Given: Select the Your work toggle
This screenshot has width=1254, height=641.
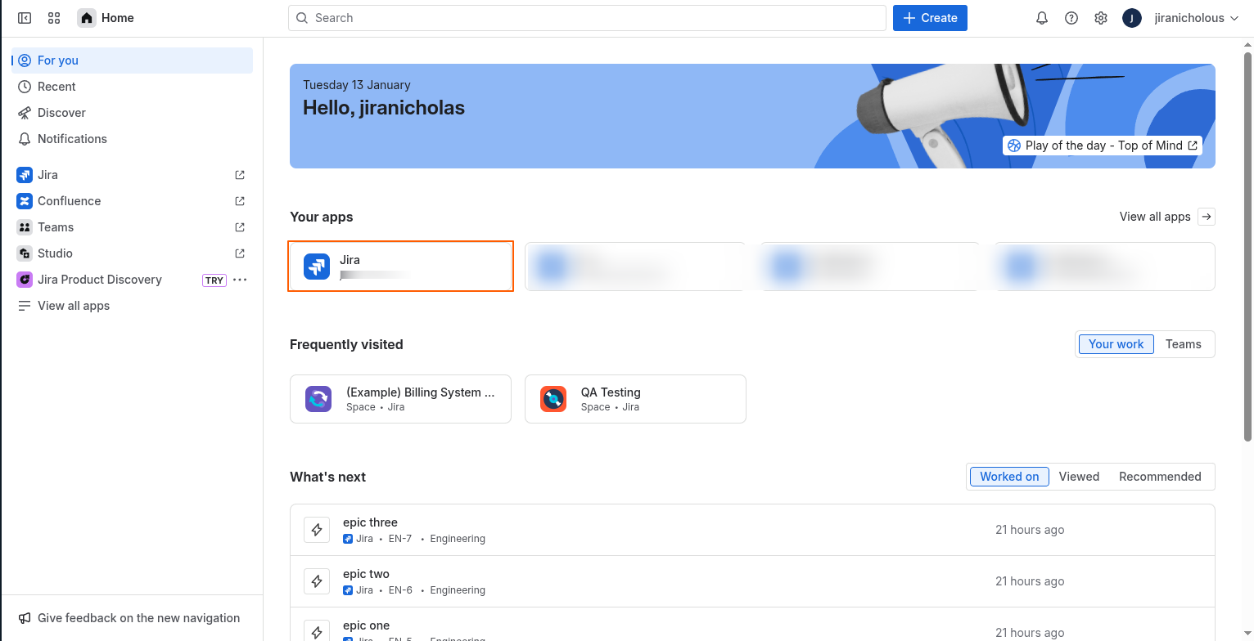Looking at the screenshot, I should [1116, 343].
